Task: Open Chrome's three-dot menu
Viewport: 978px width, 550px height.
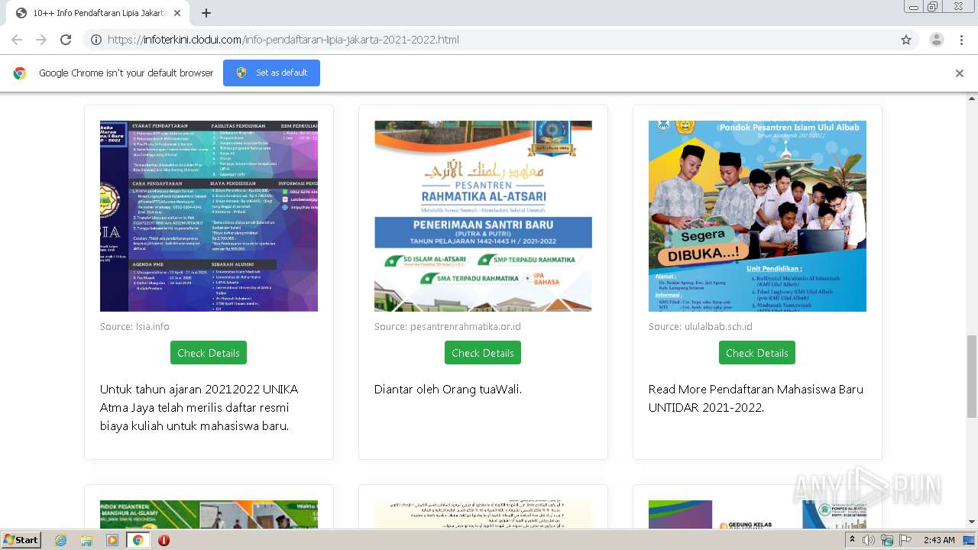Action: pos(962,40)
